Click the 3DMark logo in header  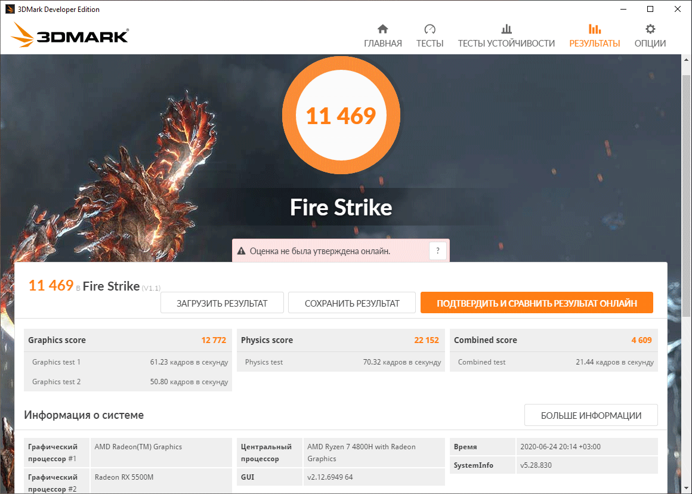coord(70,35)
